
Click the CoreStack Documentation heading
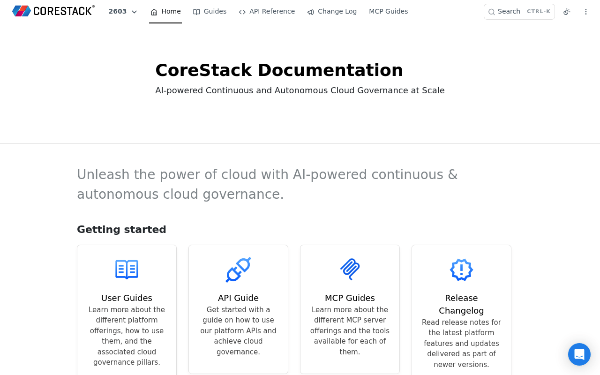[279, 70]
